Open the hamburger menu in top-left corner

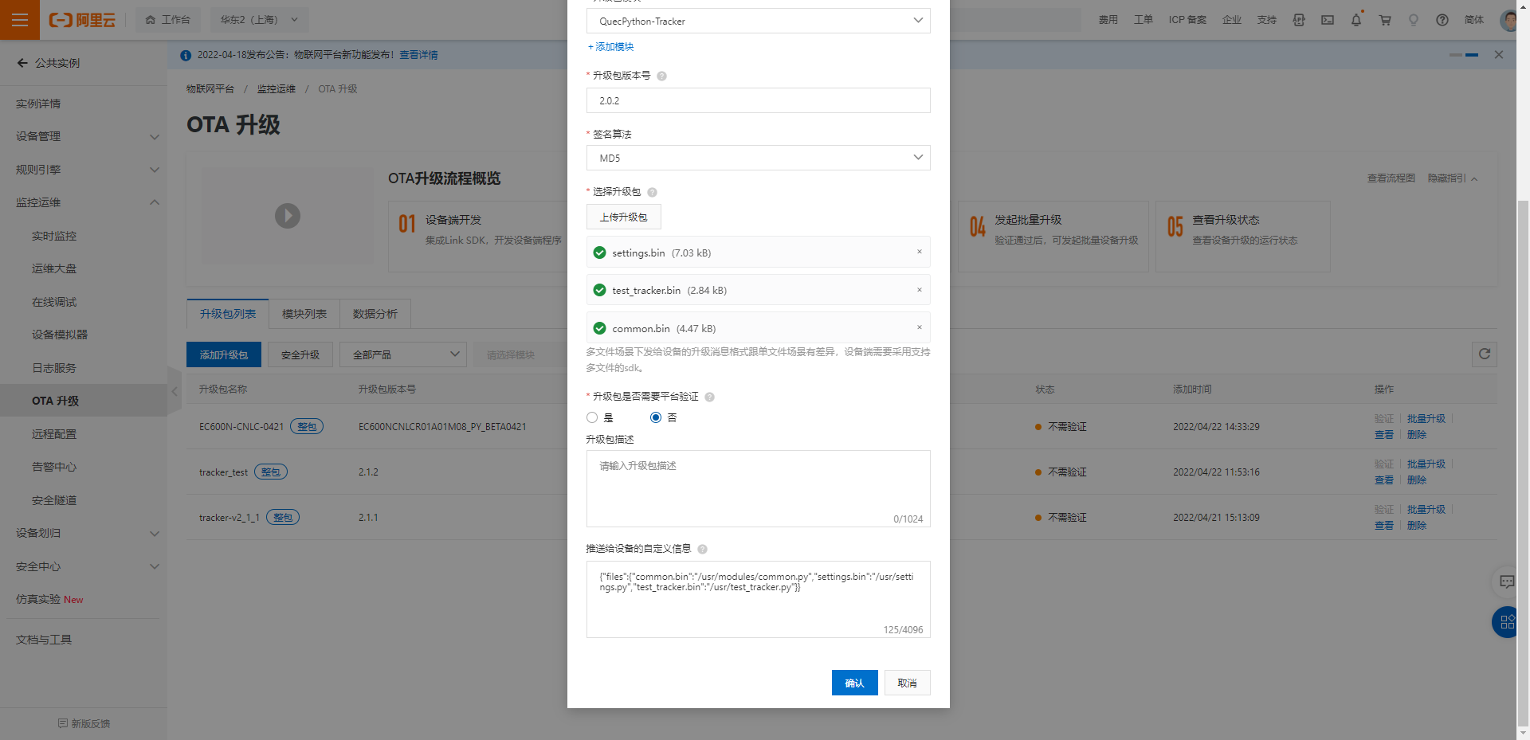click(x=20, y=20)
